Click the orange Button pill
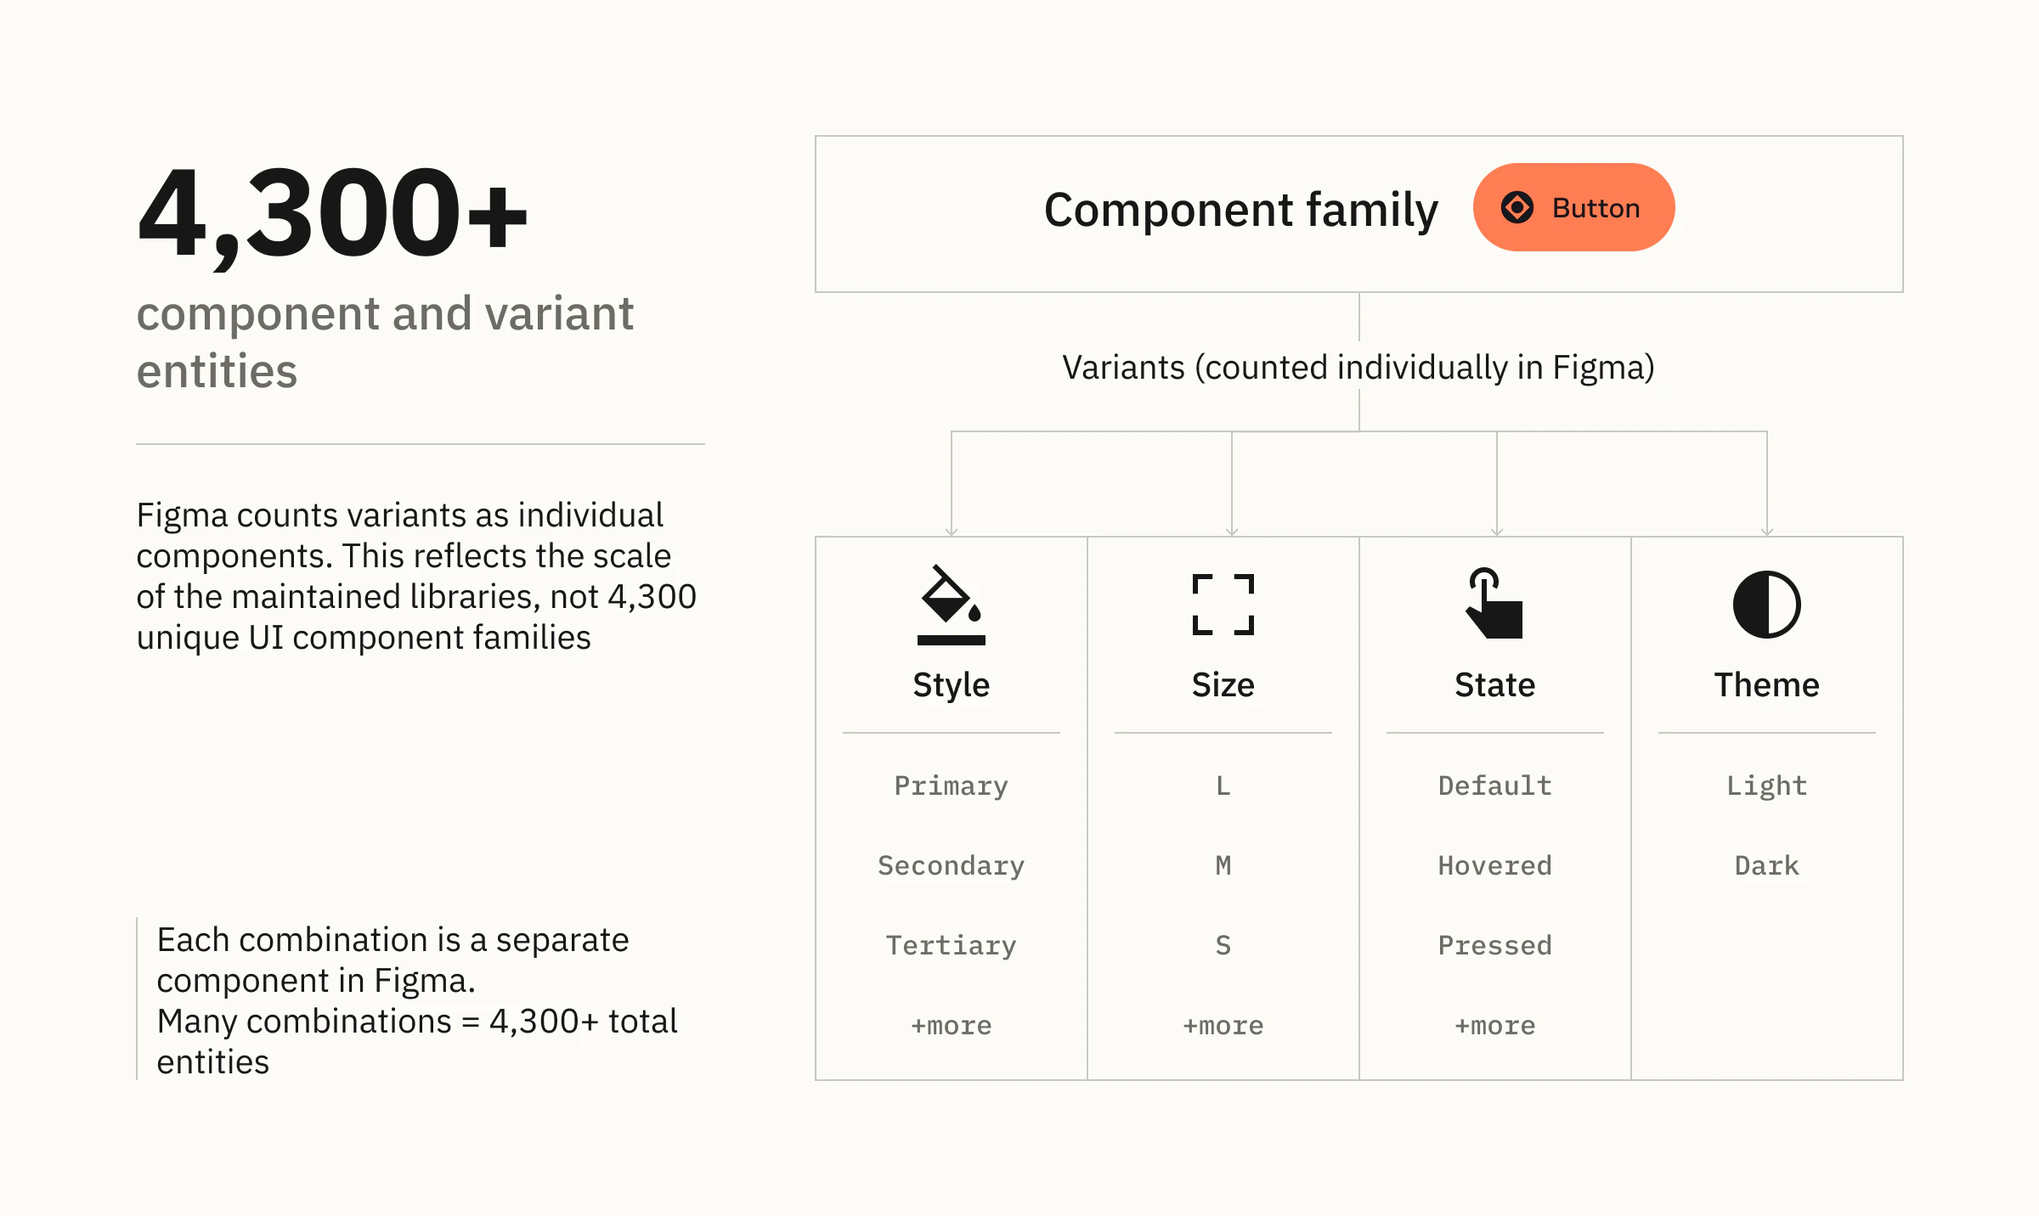2039x1216 pixels. point(1573,207)
